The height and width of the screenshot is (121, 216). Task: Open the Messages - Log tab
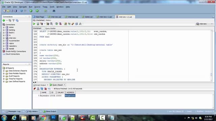13,111
